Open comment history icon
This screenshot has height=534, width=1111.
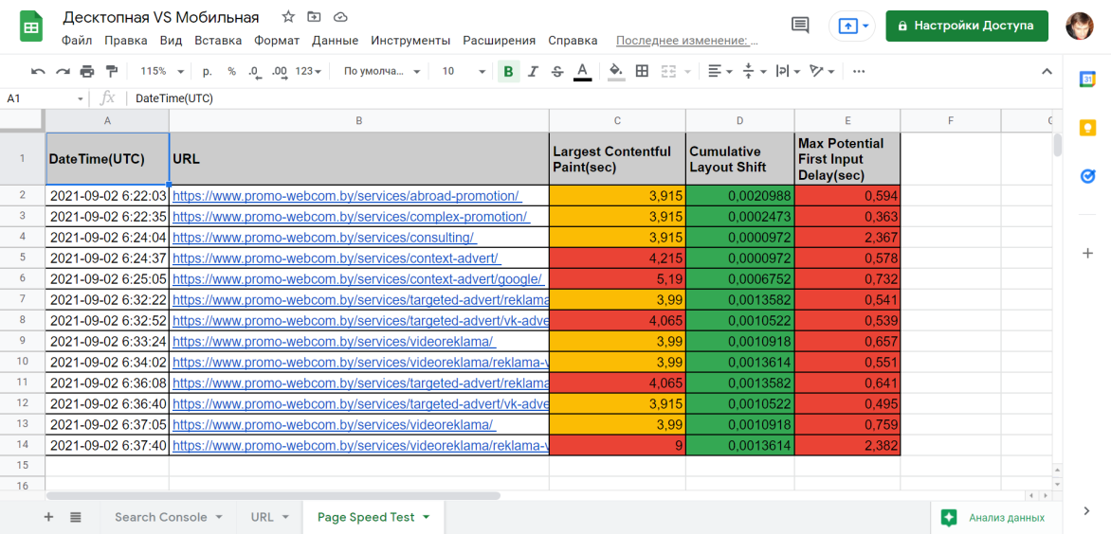800,26
